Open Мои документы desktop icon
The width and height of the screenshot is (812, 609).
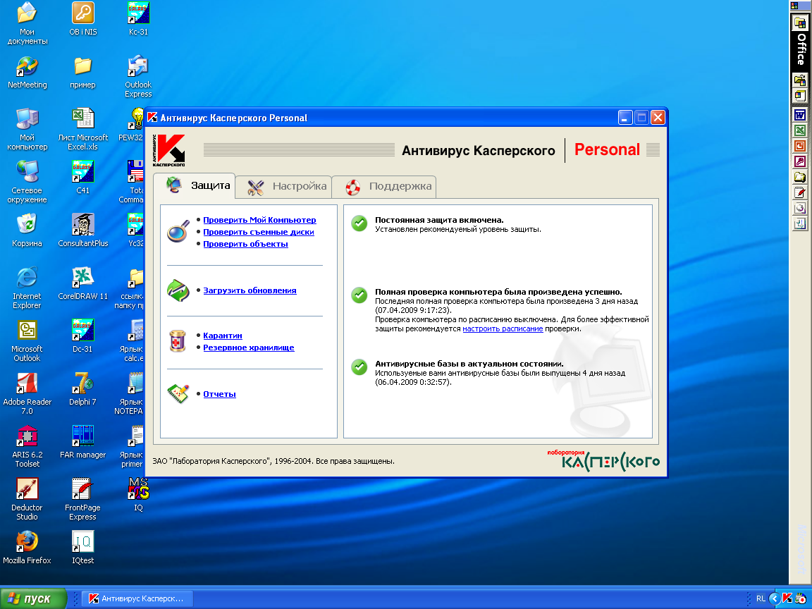[27, 23]
